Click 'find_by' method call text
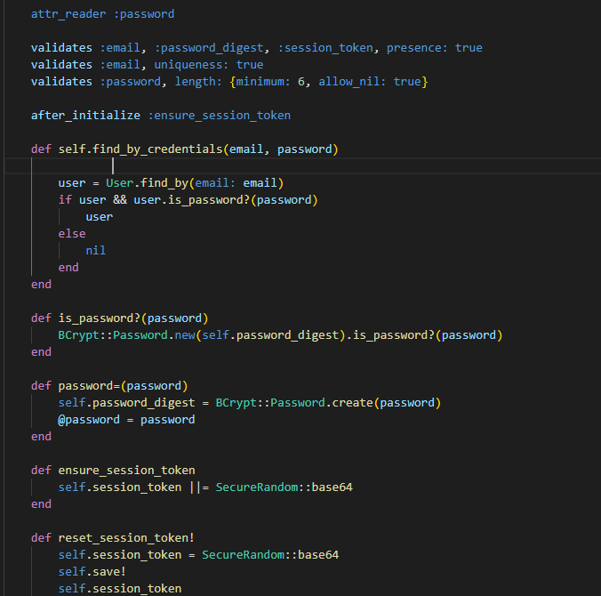Image resolution: width=601 pixels, height=596 pixels. [x=164, y=183]
